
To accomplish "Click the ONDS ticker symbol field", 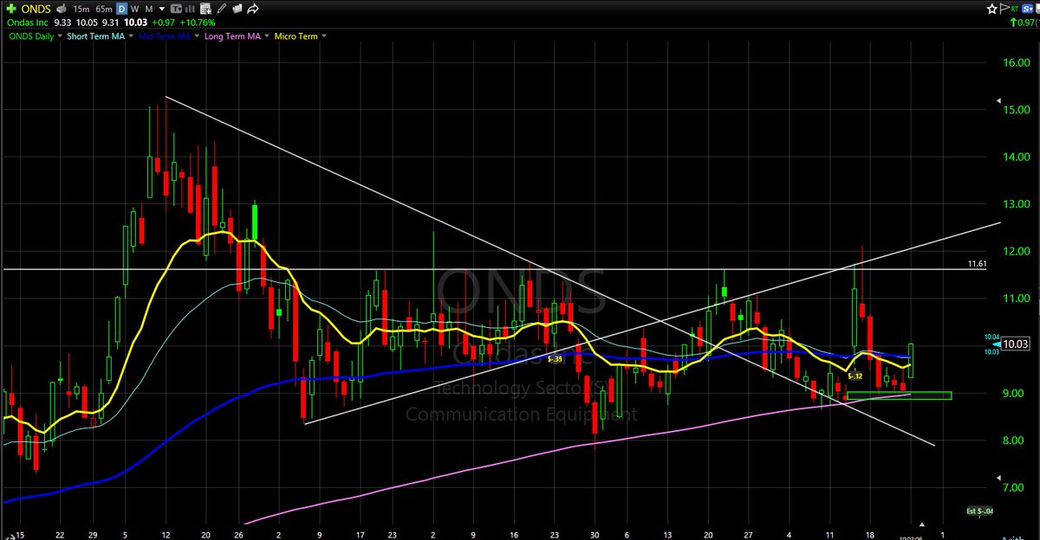I will coord(36,9).
